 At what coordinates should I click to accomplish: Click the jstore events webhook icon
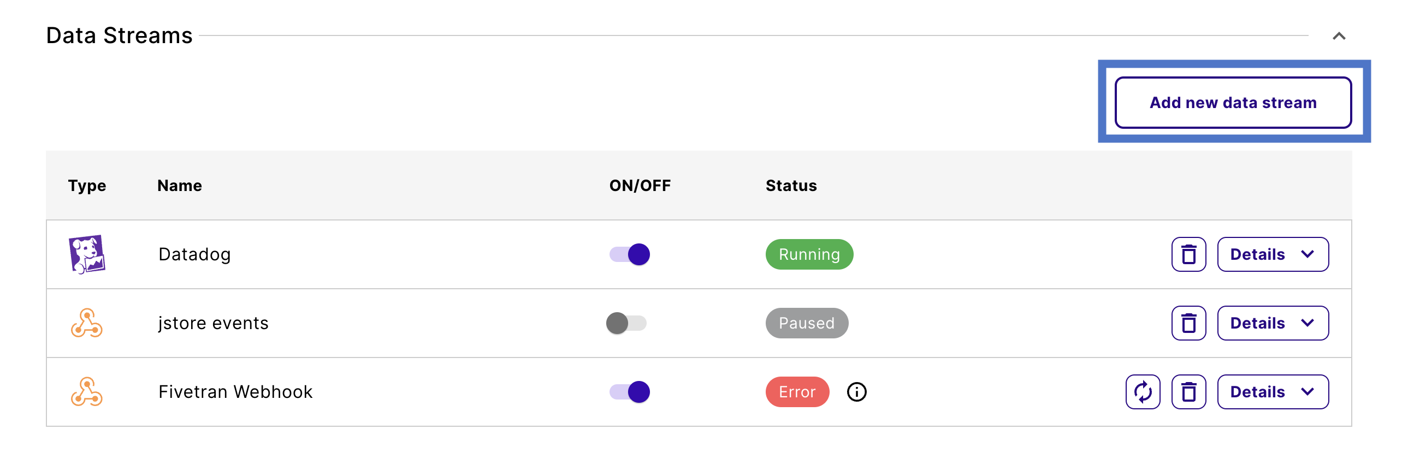87,323
